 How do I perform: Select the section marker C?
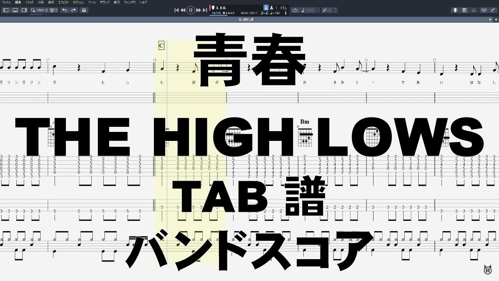pyautogui.click(x=161, y=46)
